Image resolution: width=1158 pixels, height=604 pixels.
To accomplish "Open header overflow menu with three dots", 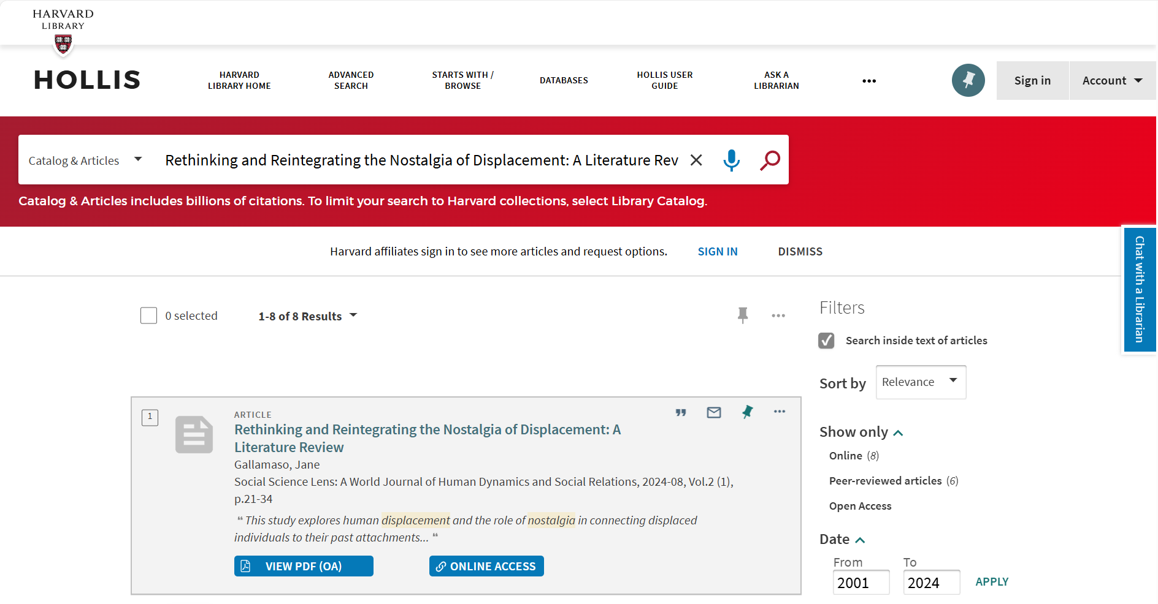I will pos(869,81).
